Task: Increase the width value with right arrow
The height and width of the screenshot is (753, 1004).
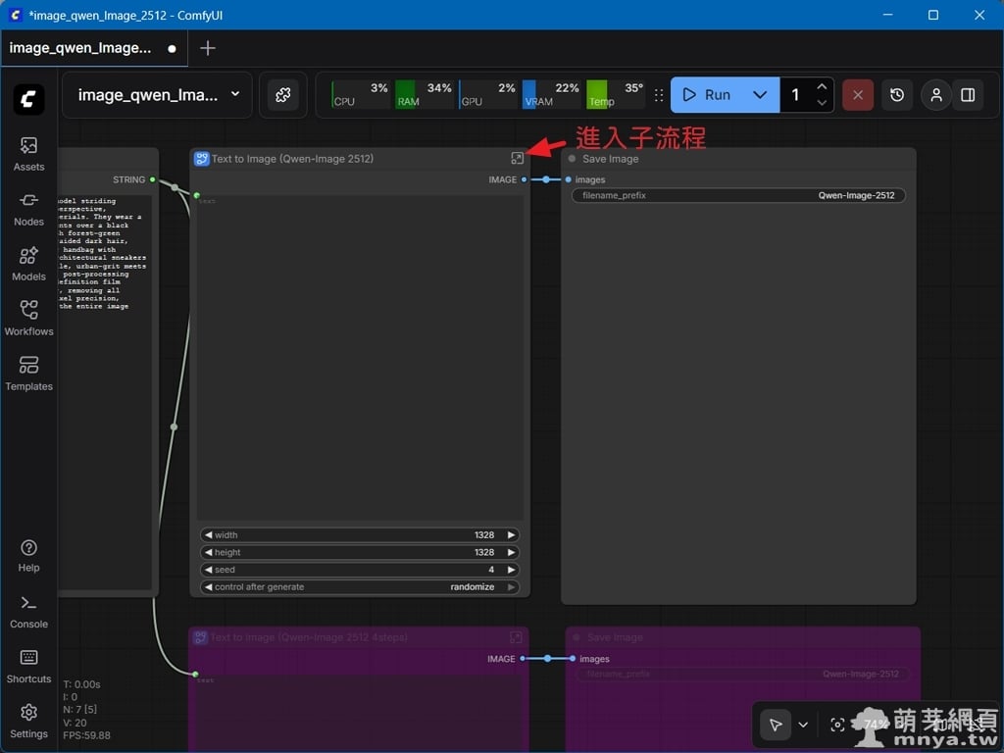Action: tap(511, 535)
